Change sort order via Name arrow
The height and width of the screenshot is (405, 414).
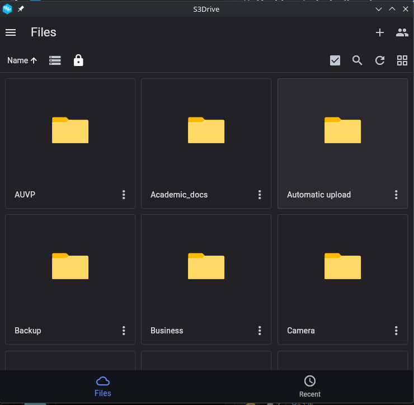click(x=22, y=60)
